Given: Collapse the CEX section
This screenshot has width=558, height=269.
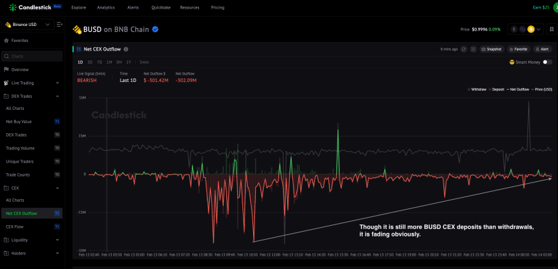Looking at the screenshot, I should [x=58, y=188].
